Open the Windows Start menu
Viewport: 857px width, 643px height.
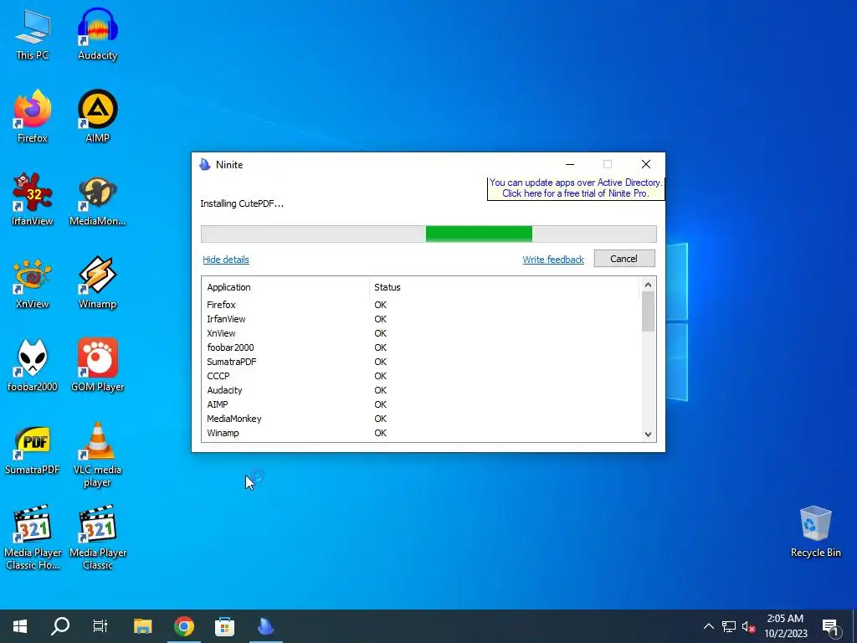(20, 626)
